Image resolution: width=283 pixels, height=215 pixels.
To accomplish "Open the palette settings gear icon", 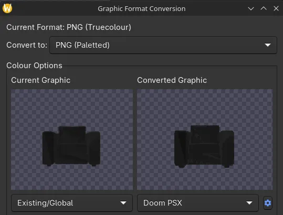I will point(268,203).
